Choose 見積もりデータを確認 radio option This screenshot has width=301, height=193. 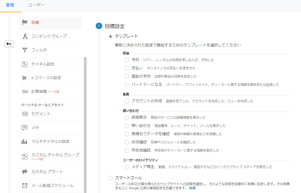click(x=127, y=134)
